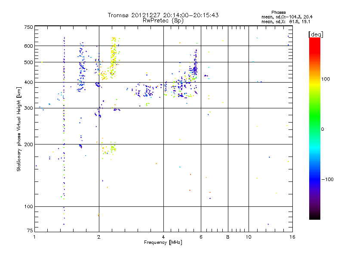Click the blue echo cluster near 5.7 MHz around 450 km
This screenshot has height=258, width=344.
[x=195, y=67]
